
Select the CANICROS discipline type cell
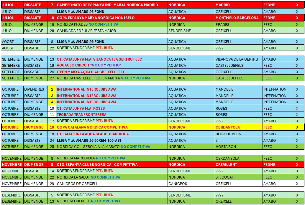pos(178,184)
